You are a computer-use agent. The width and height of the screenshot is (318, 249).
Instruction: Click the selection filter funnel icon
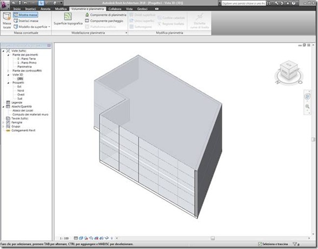(295, 244)
